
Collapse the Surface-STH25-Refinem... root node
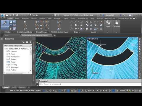pyautogui.click(x=5, y=49)
